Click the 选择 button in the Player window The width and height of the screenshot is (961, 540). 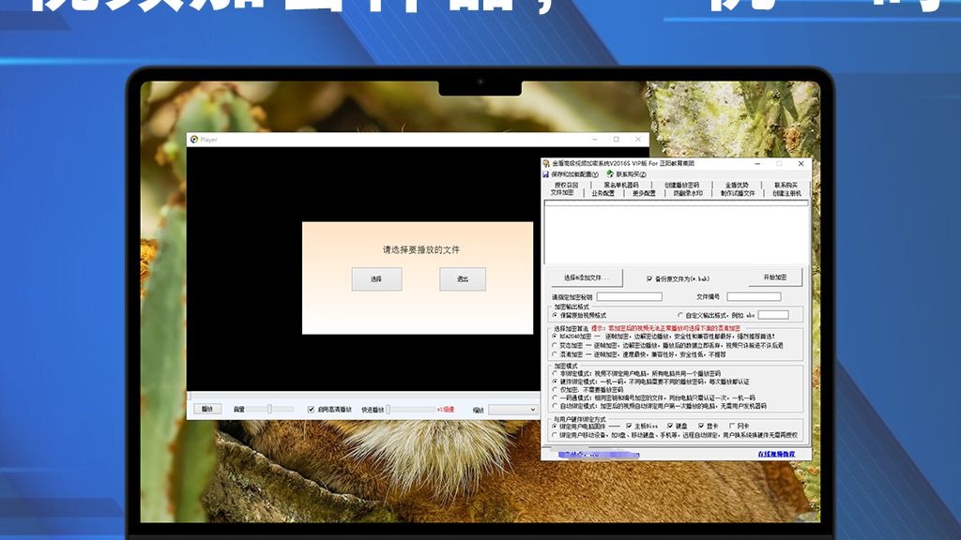coord(375,279)
